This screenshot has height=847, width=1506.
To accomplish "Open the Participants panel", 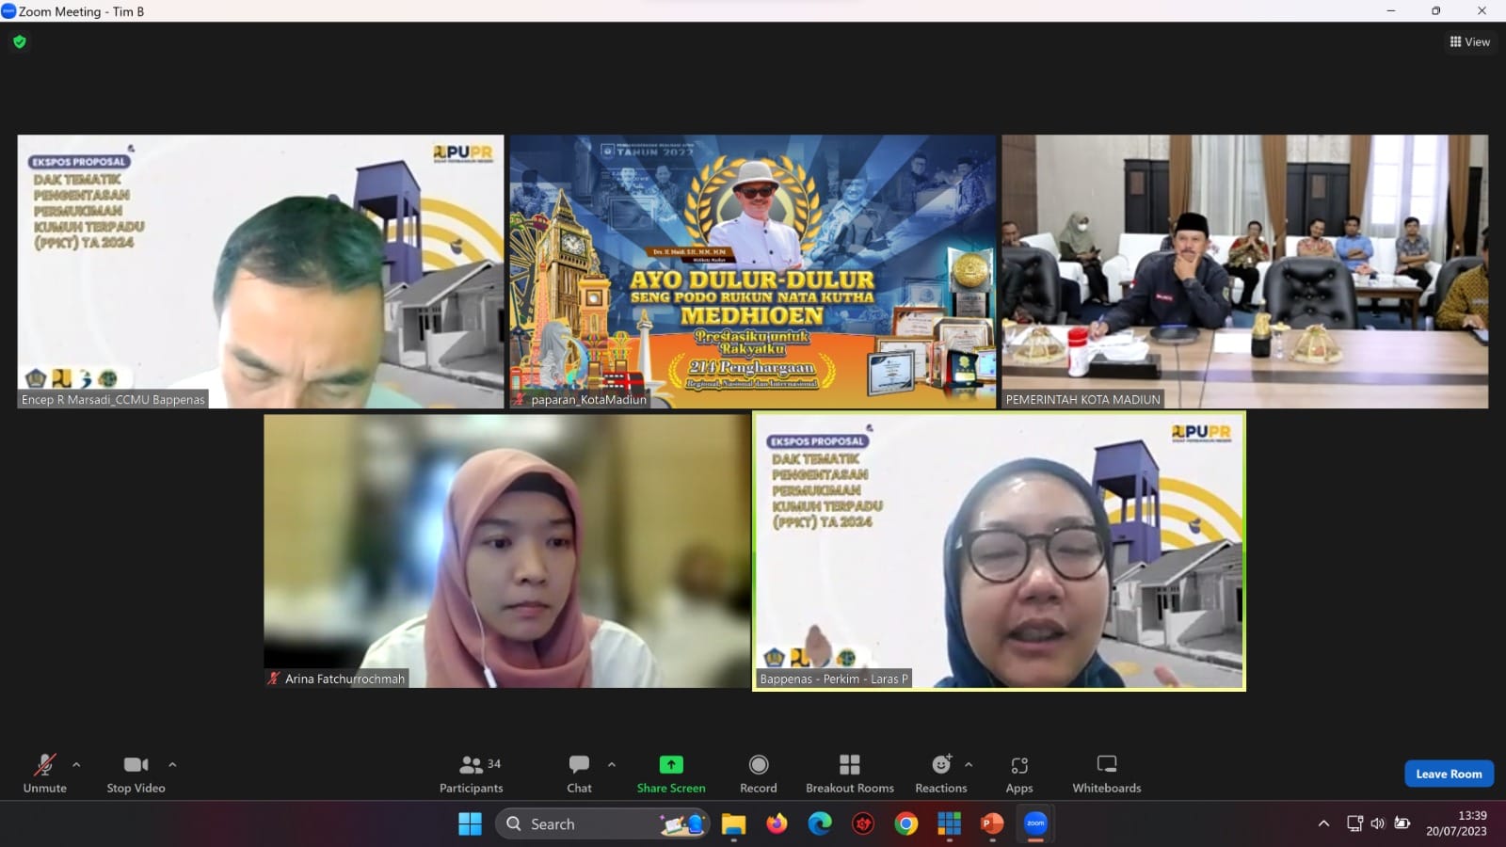I will pos(471,773).
